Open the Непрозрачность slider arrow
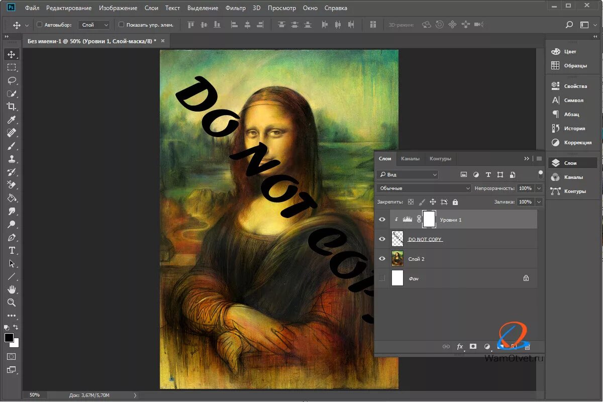The width and height of the screenshot is (603, 402). (x=539, y=188)
